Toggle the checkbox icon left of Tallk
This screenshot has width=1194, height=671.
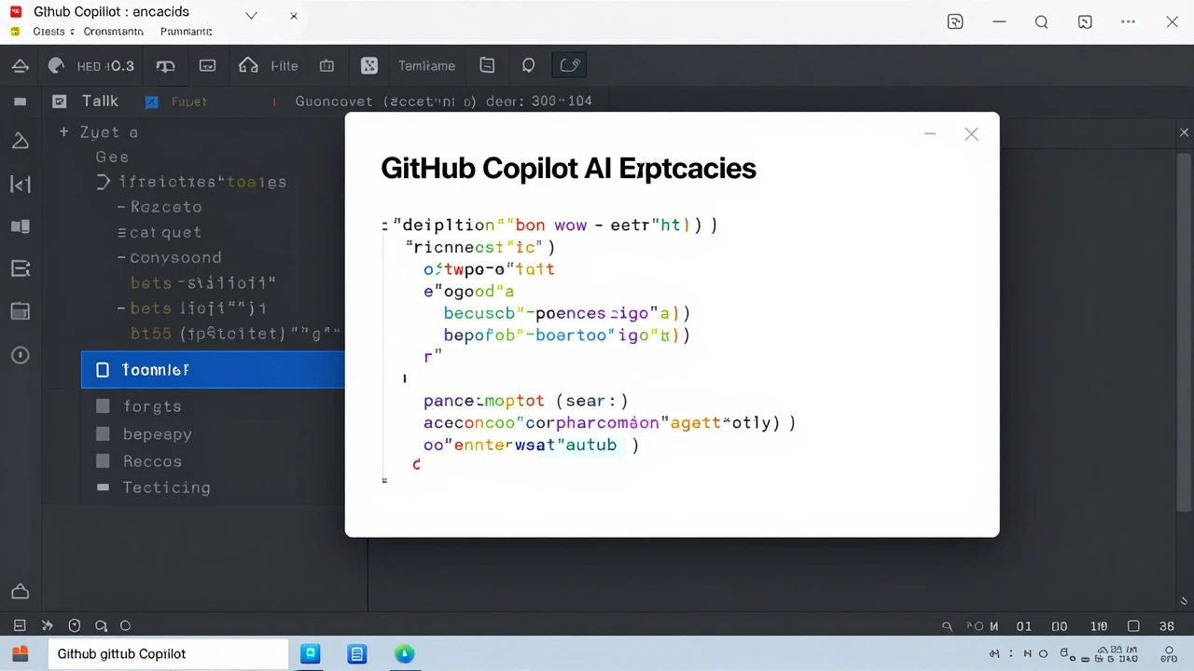pyautogui.click(x=60, y=102)
